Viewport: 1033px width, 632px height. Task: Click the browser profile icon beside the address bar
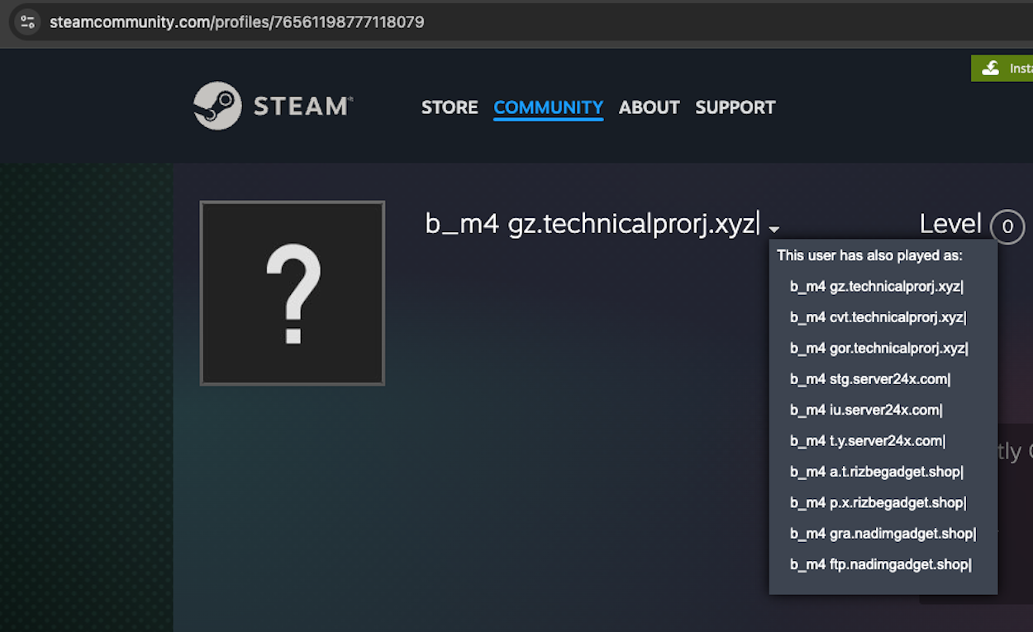pyautogui.click(x=26, y=21)
